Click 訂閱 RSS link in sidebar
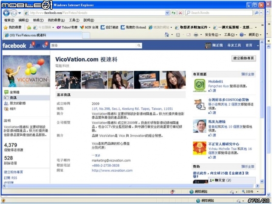 11,178
